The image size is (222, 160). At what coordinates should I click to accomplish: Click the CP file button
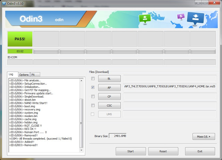tap(109, 96)
